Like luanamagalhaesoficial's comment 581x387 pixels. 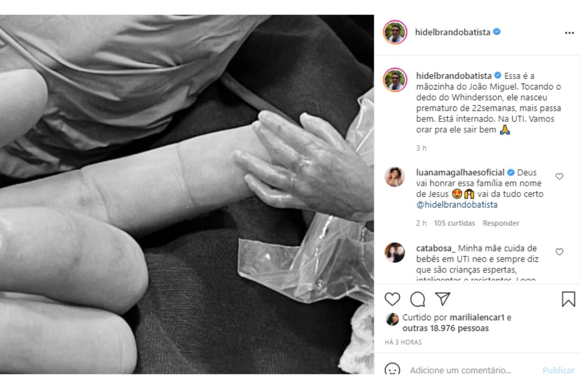(559, 177)
